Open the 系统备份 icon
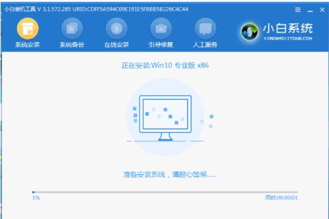 [72, 29]
